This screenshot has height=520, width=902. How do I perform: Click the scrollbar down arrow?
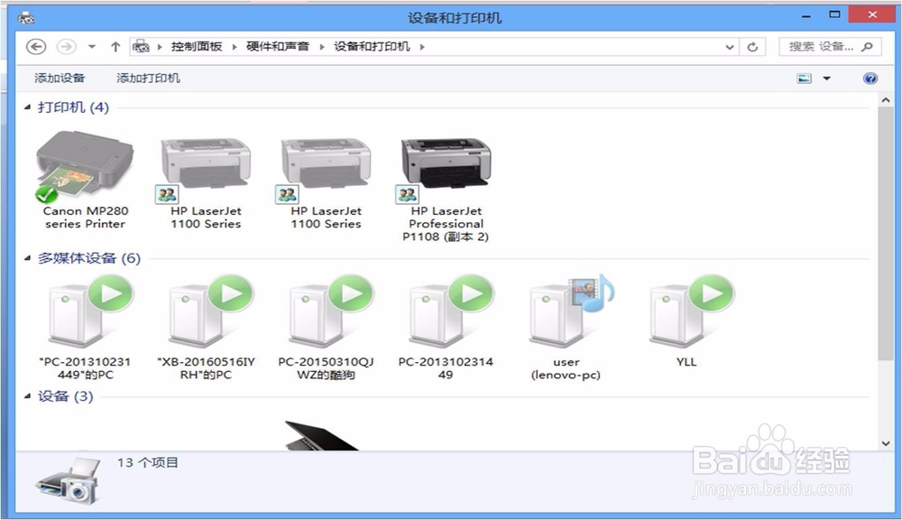tap(886, 443)
